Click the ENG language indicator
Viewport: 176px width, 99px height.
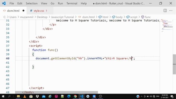click(158, 96)
